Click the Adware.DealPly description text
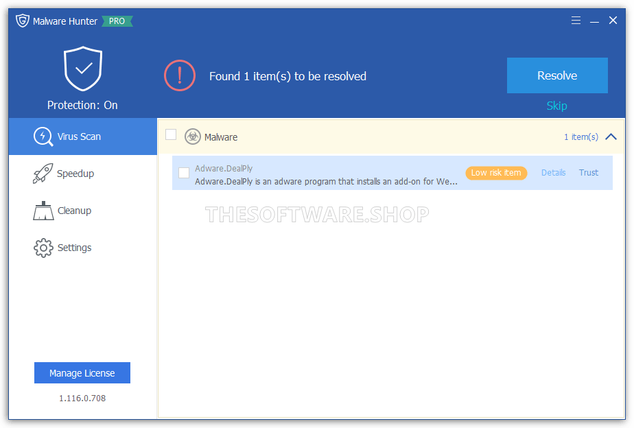Viewport: 634px width, 428px height. [326, 182]
